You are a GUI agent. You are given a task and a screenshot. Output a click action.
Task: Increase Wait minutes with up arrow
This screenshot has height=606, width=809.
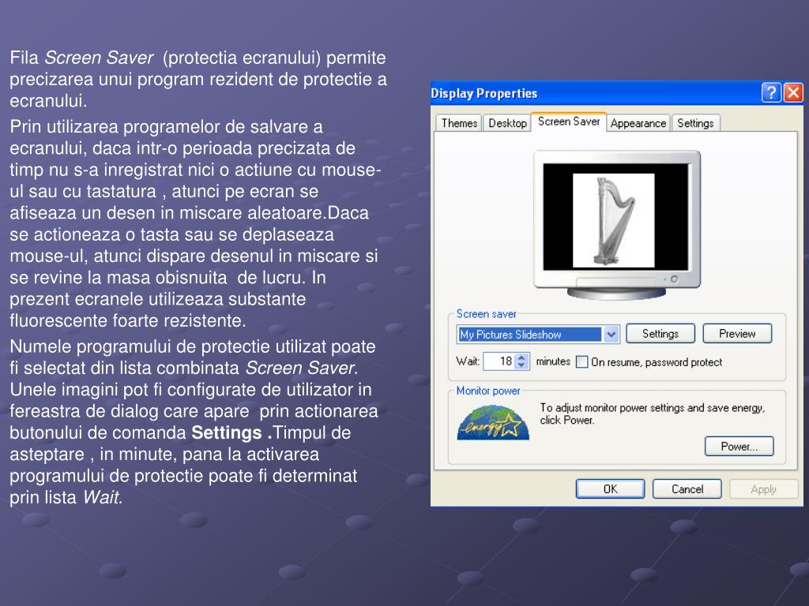click(521, 357)
